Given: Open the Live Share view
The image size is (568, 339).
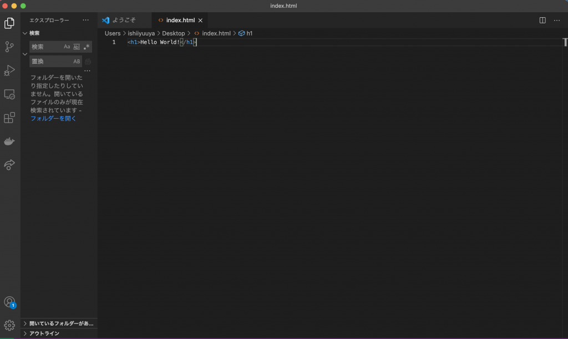Looking at the screenshot, I should [x=9, y=165].
